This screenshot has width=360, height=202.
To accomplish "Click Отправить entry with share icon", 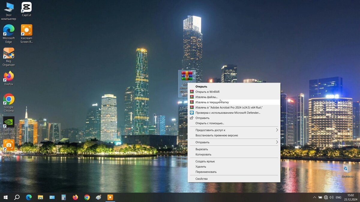I will [234, 118].
